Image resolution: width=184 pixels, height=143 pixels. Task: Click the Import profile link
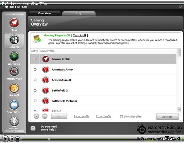tap(82, 116)
